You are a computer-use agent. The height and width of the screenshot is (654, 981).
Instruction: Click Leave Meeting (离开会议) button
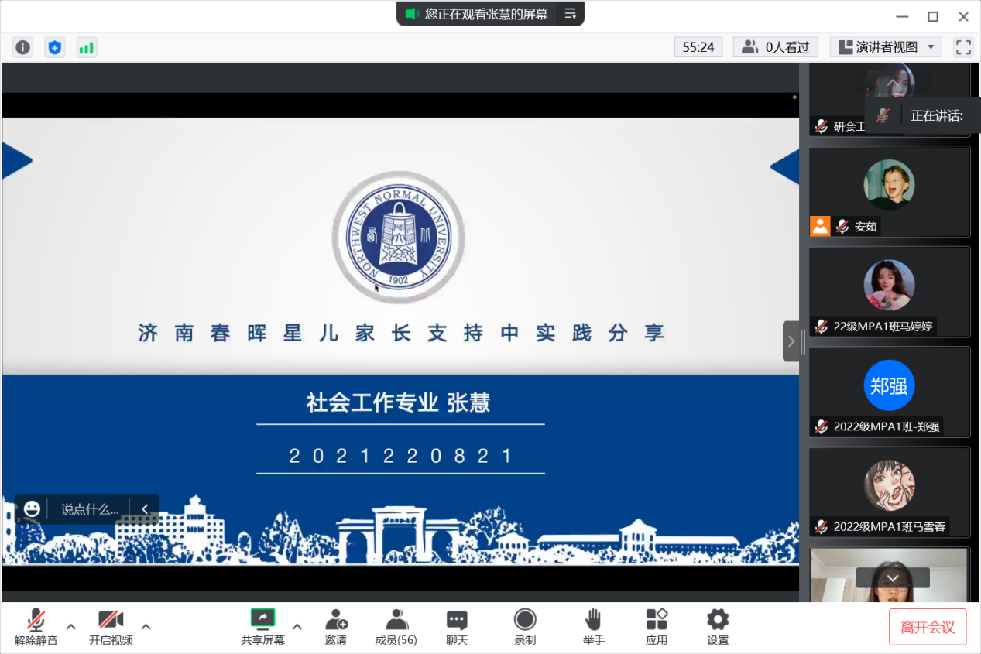coord(928,626)
